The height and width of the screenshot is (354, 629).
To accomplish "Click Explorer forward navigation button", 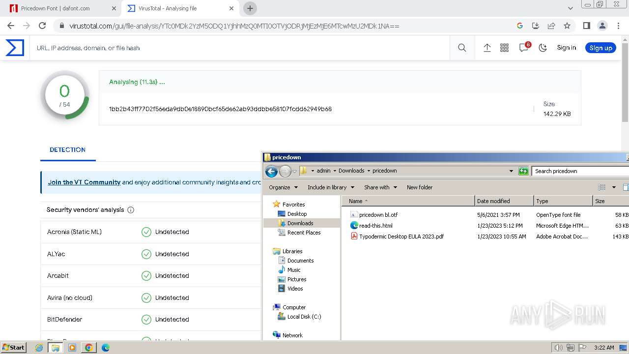I will pyautogui.click(x=285, y=171).
